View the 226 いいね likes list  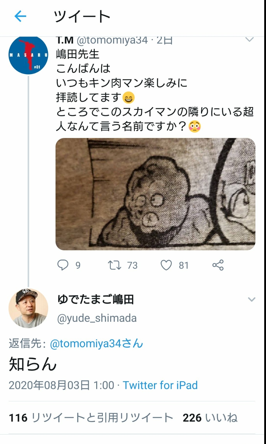point(210,418)
